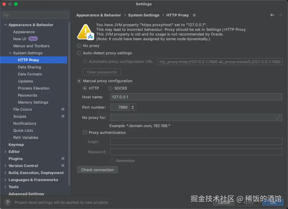Select Manual proxy configuration
Screen dimensions: 288x209
tap(79, 81)
